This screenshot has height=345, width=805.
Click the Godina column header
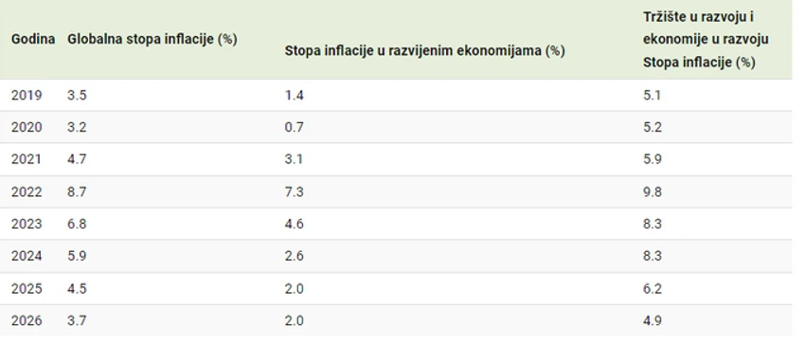pos(33,40)
